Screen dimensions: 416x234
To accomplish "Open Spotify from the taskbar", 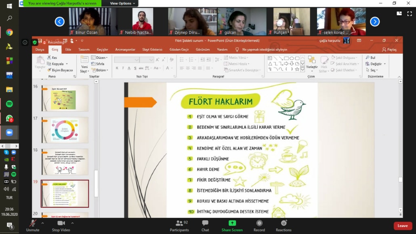I will 9,104.
